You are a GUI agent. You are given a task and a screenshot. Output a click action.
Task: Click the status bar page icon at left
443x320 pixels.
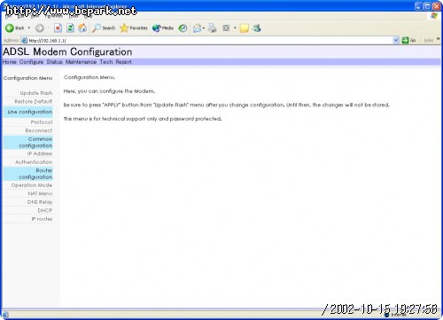tap(5, 315)
